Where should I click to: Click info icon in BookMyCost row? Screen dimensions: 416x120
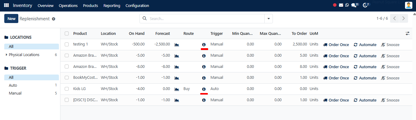[x=204, y=78]
